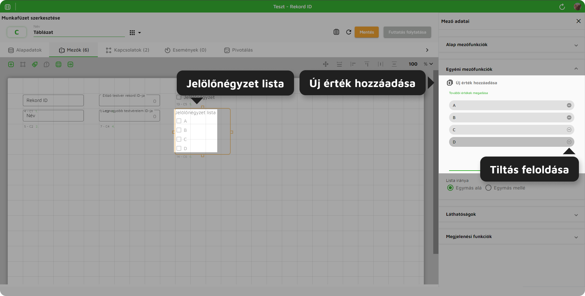Check option D in Jelölőnégyzet lista
585x296 pixels.
click(179, 149)
